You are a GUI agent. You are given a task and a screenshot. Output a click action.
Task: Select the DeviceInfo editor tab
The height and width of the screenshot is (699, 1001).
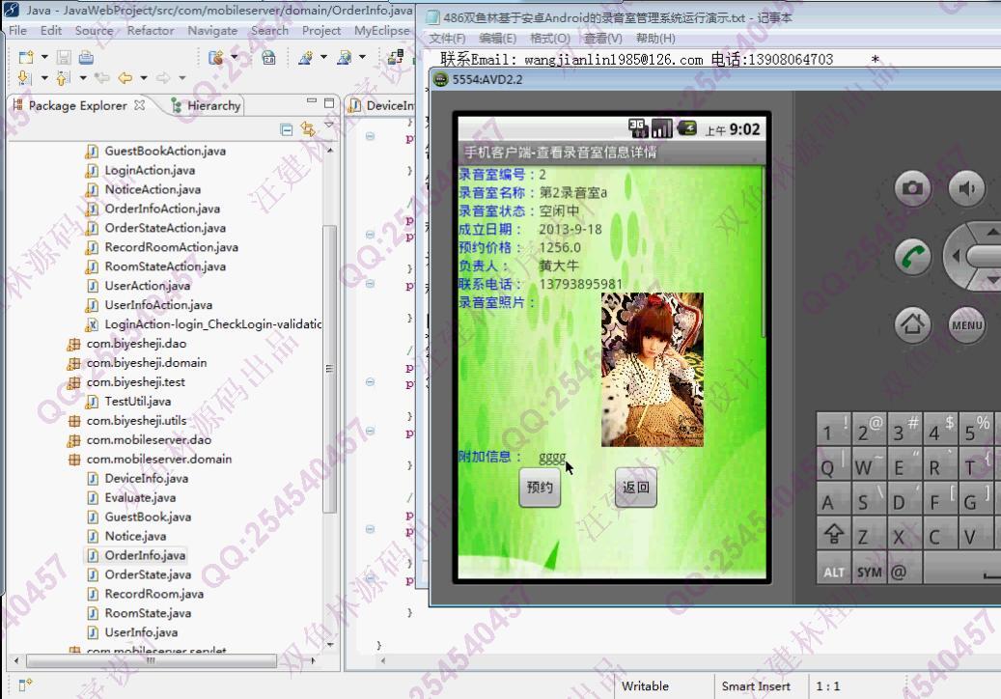pos(381,105)
